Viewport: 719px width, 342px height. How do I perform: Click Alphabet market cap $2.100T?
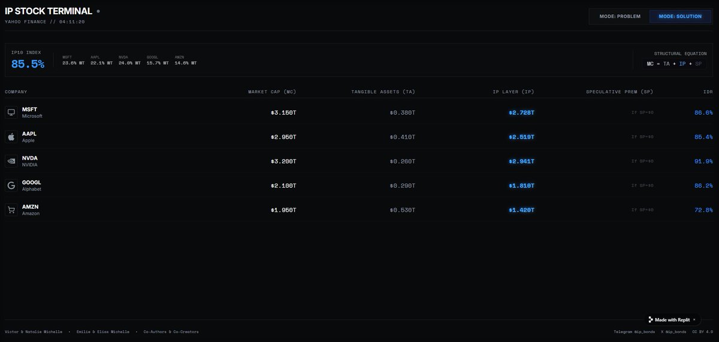tap(283, 185)
